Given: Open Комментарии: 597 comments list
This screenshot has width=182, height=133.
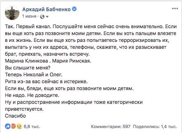Looking at the screenshot, I should tap(111, 126).
